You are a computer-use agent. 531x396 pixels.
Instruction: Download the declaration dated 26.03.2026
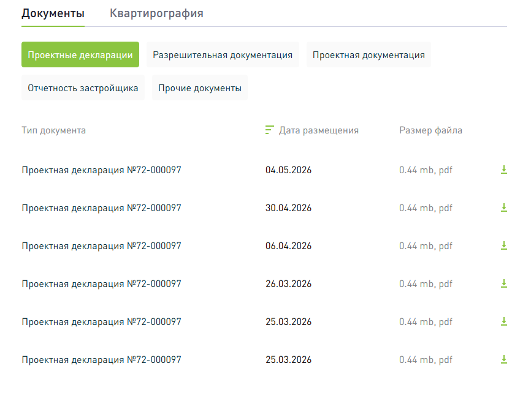503,283
